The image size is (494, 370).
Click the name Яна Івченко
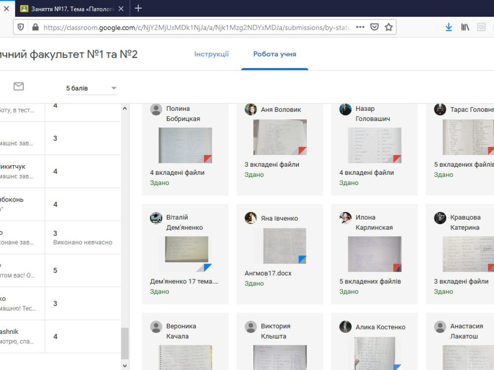coord(279,218)
